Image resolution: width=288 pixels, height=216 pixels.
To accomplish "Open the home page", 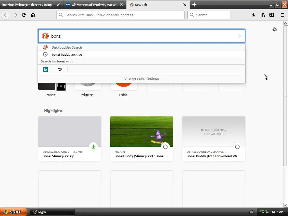I will pyautogui.click(x=33, y=15).
